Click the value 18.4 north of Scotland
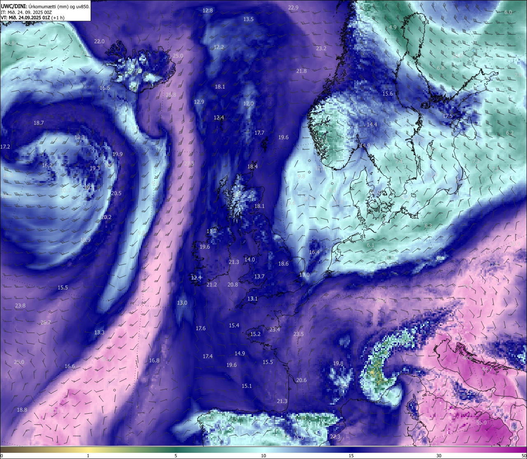527x459 pixels. tap(252, 166)
